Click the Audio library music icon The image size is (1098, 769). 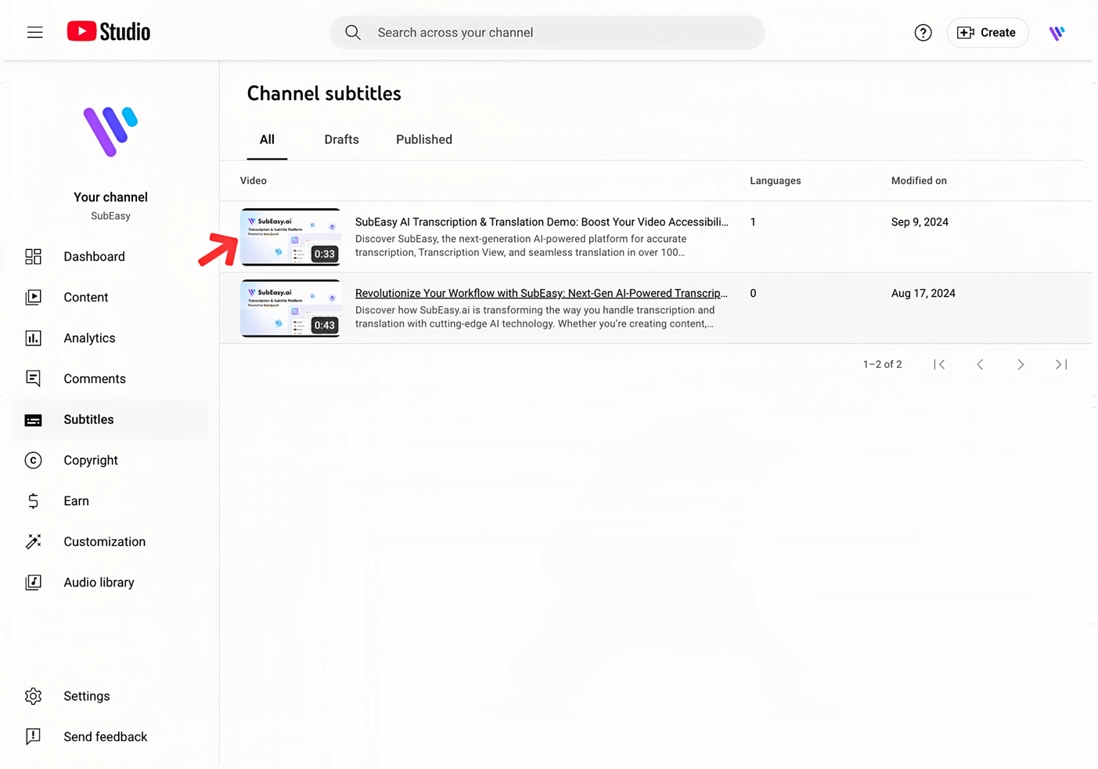click(33, 582)
